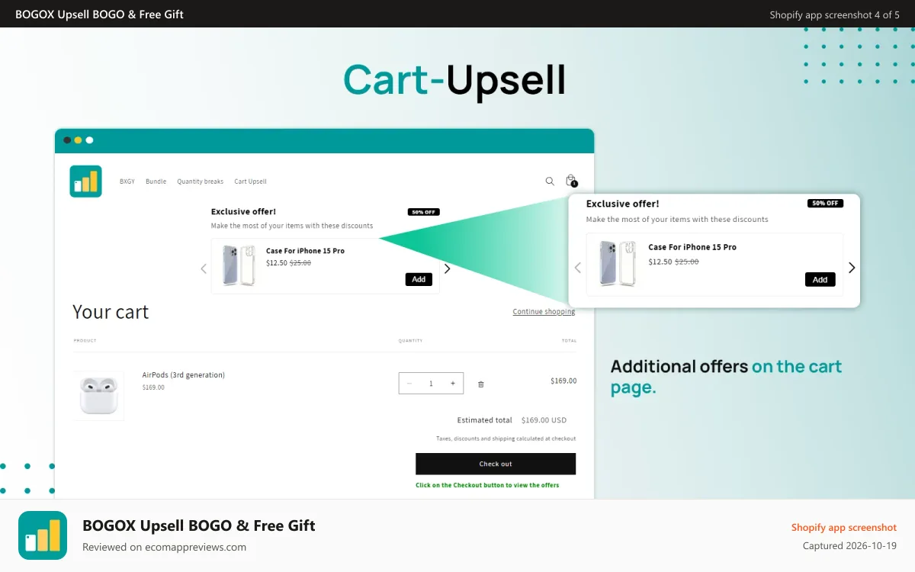Click the Shopify app screenshot orange label

844,528
